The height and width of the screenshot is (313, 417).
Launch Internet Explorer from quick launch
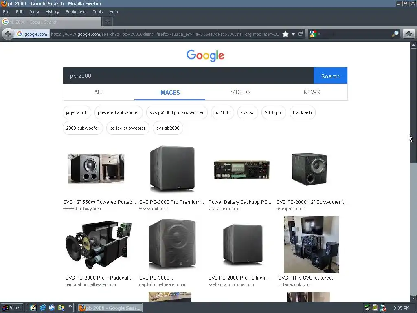(42, 308)
